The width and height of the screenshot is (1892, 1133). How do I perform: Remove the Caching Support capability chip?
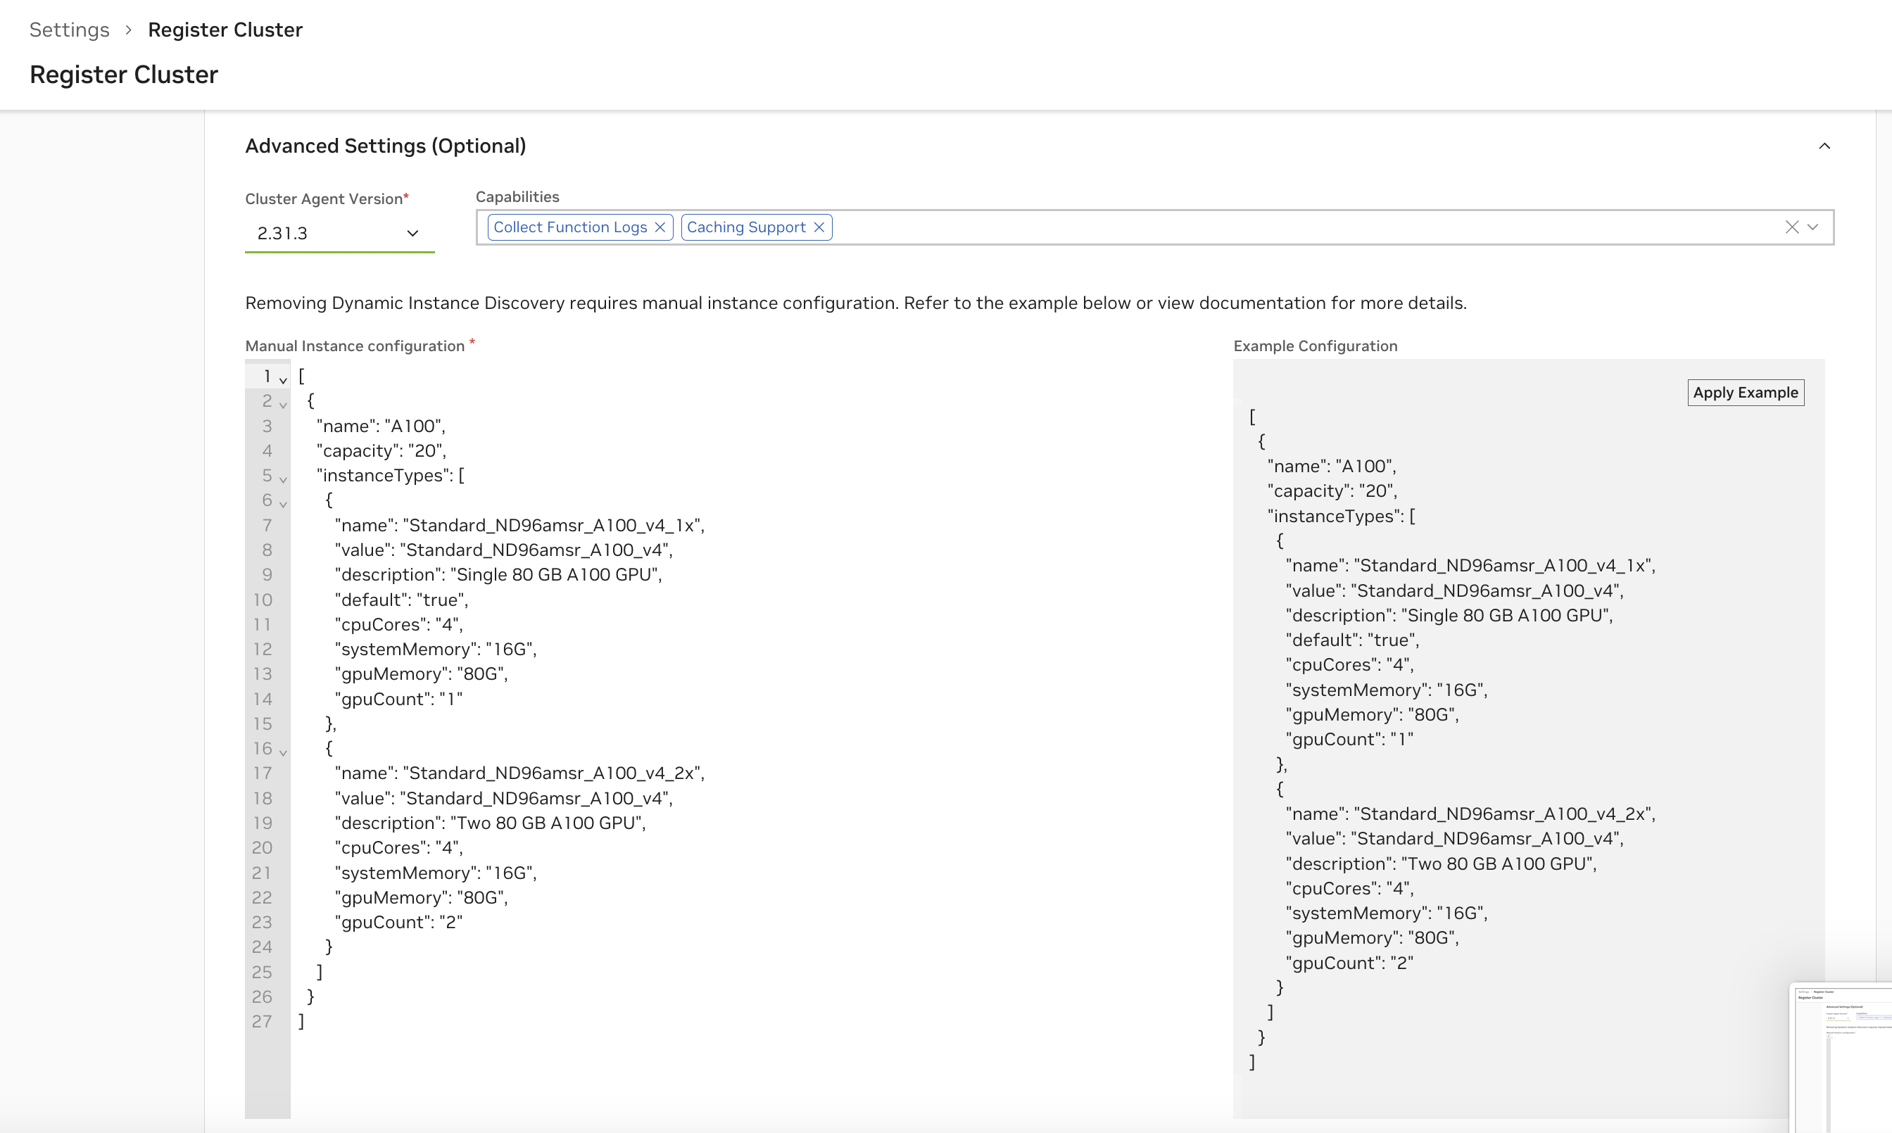(819, 227)
